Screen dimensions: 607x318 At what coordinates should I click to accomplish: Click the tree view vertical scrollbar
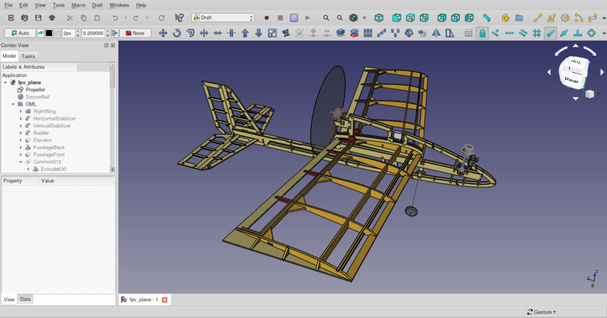click(113, 117)
